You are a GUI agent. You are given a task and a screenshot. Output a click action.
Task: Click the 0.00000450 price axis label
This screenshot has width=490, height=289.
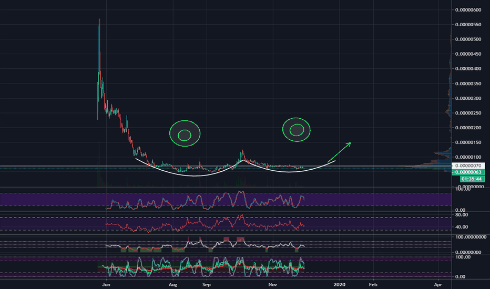click(x=468, y=54)
